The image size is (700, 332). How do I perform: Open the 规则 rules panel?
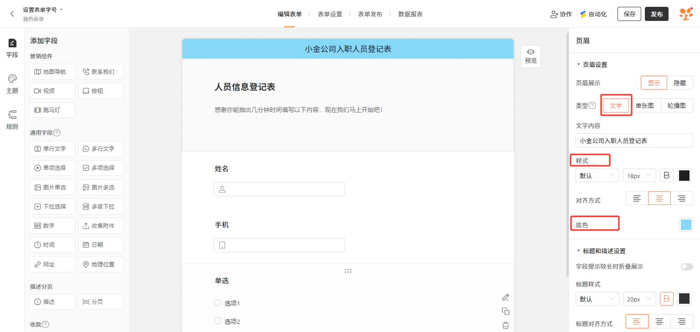[x=12, y=120]
